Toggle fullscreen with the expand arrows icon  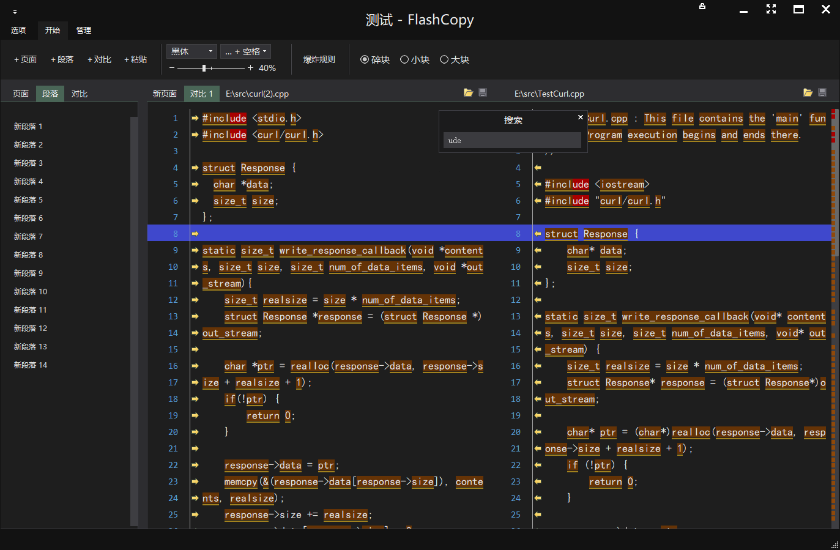pyautogui.click(x=771, y=9)
